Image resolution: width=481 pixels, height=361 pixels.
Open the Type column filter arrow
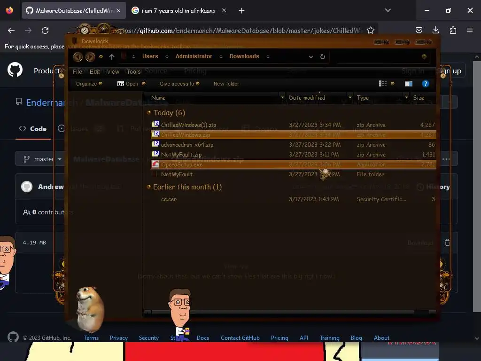406,97
